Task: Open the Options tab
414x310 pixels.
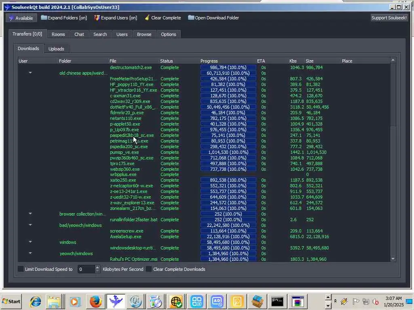Action: pyautogui.click(x=169, y=34)
